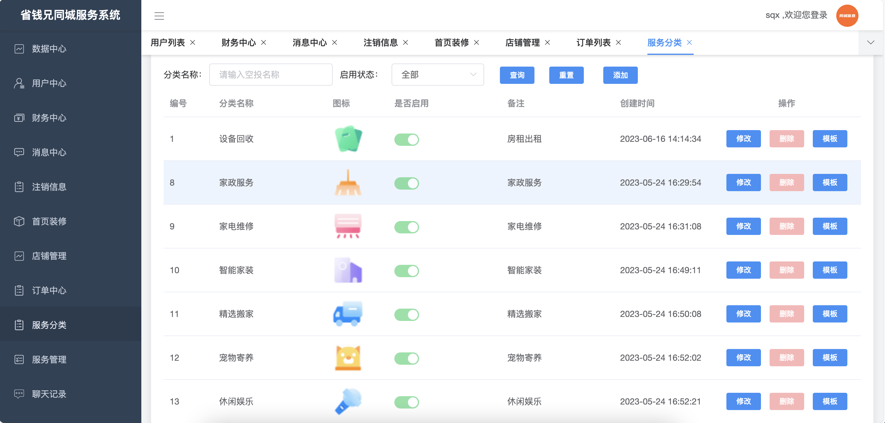Switch to 首页装修 tab

point(451,43)
